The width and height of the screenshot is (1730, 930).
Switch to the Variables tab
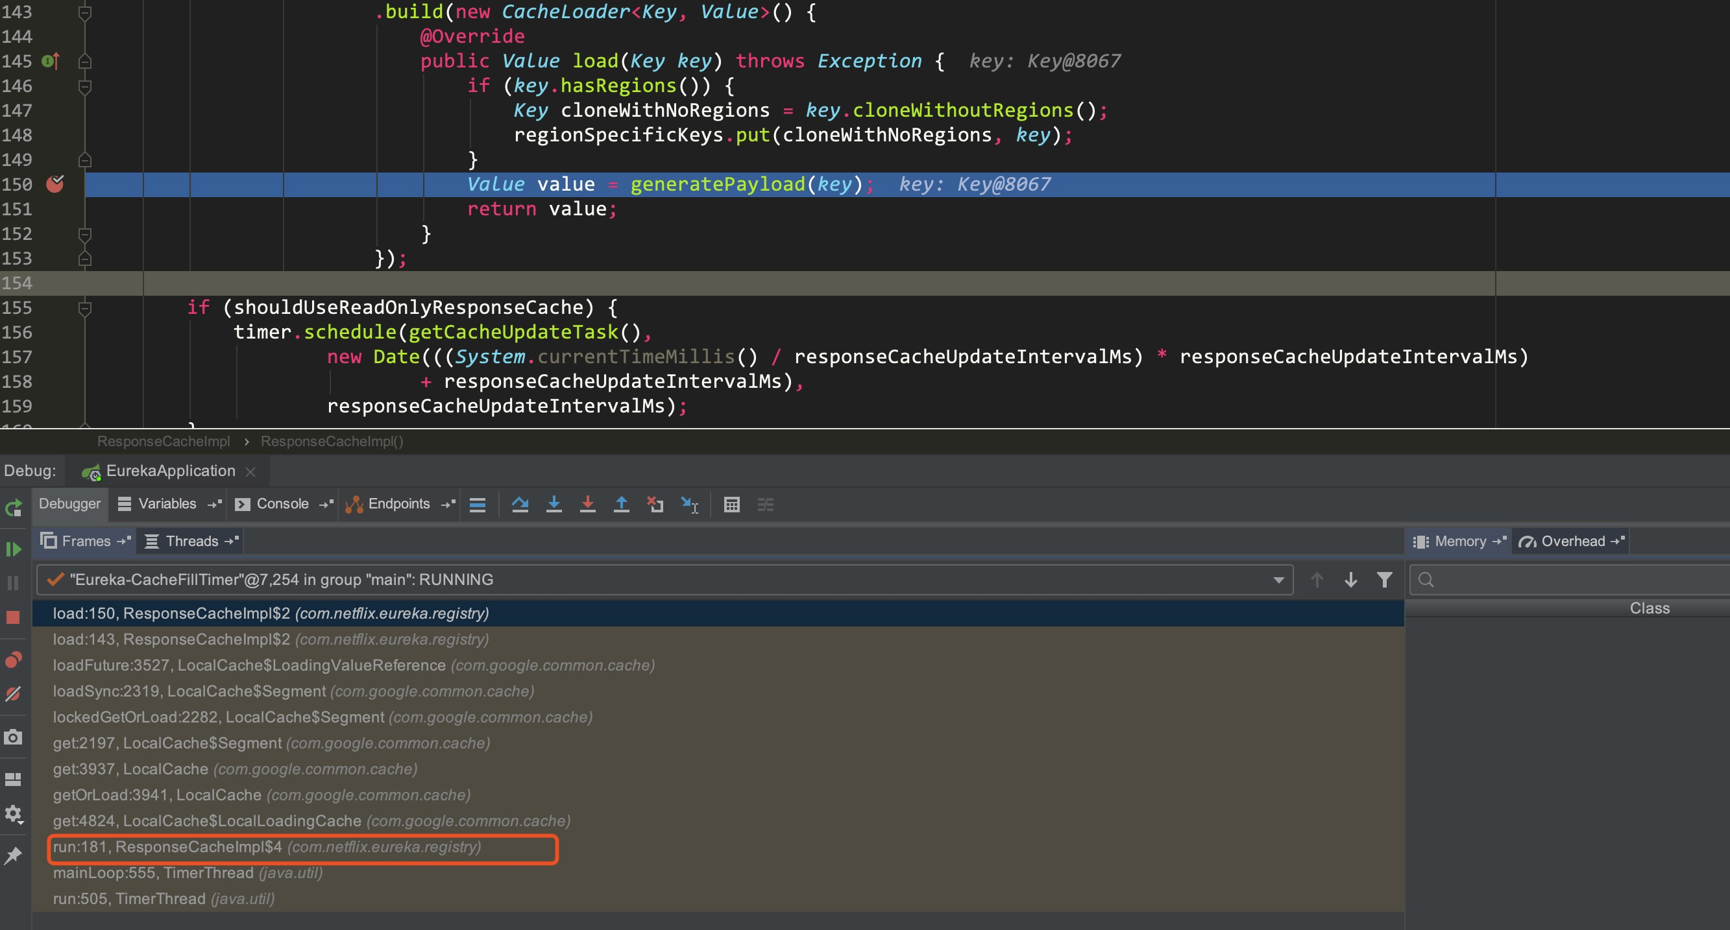[167, 504]
